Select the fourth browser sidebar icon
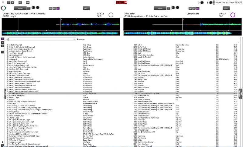 (3, 52)
